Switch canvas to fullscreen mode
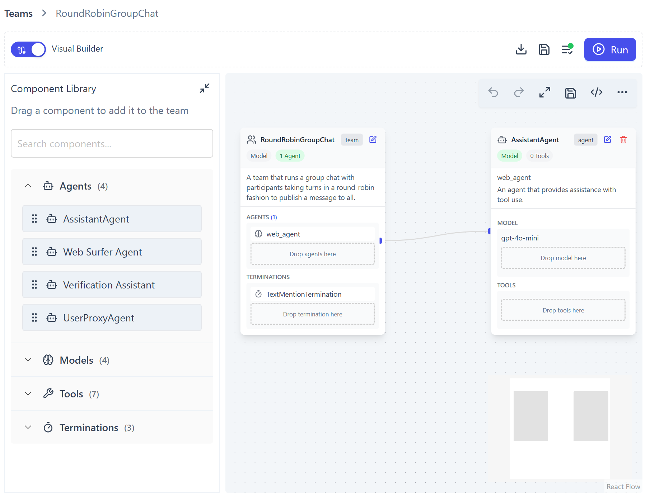Viewport: 650px width, 497px height. [545, 92]
